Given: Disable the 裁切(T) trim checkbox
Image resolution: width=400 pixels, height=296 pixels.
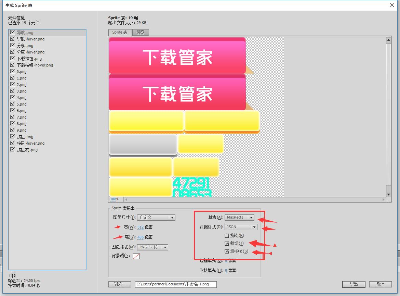Looking at the screenshot, I should point(227,243).
